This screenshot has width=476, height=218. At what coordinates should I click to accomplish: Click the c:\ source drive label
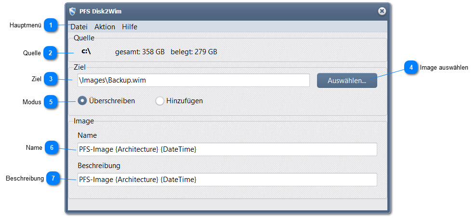pyautogui.click(x=86, y=51)
